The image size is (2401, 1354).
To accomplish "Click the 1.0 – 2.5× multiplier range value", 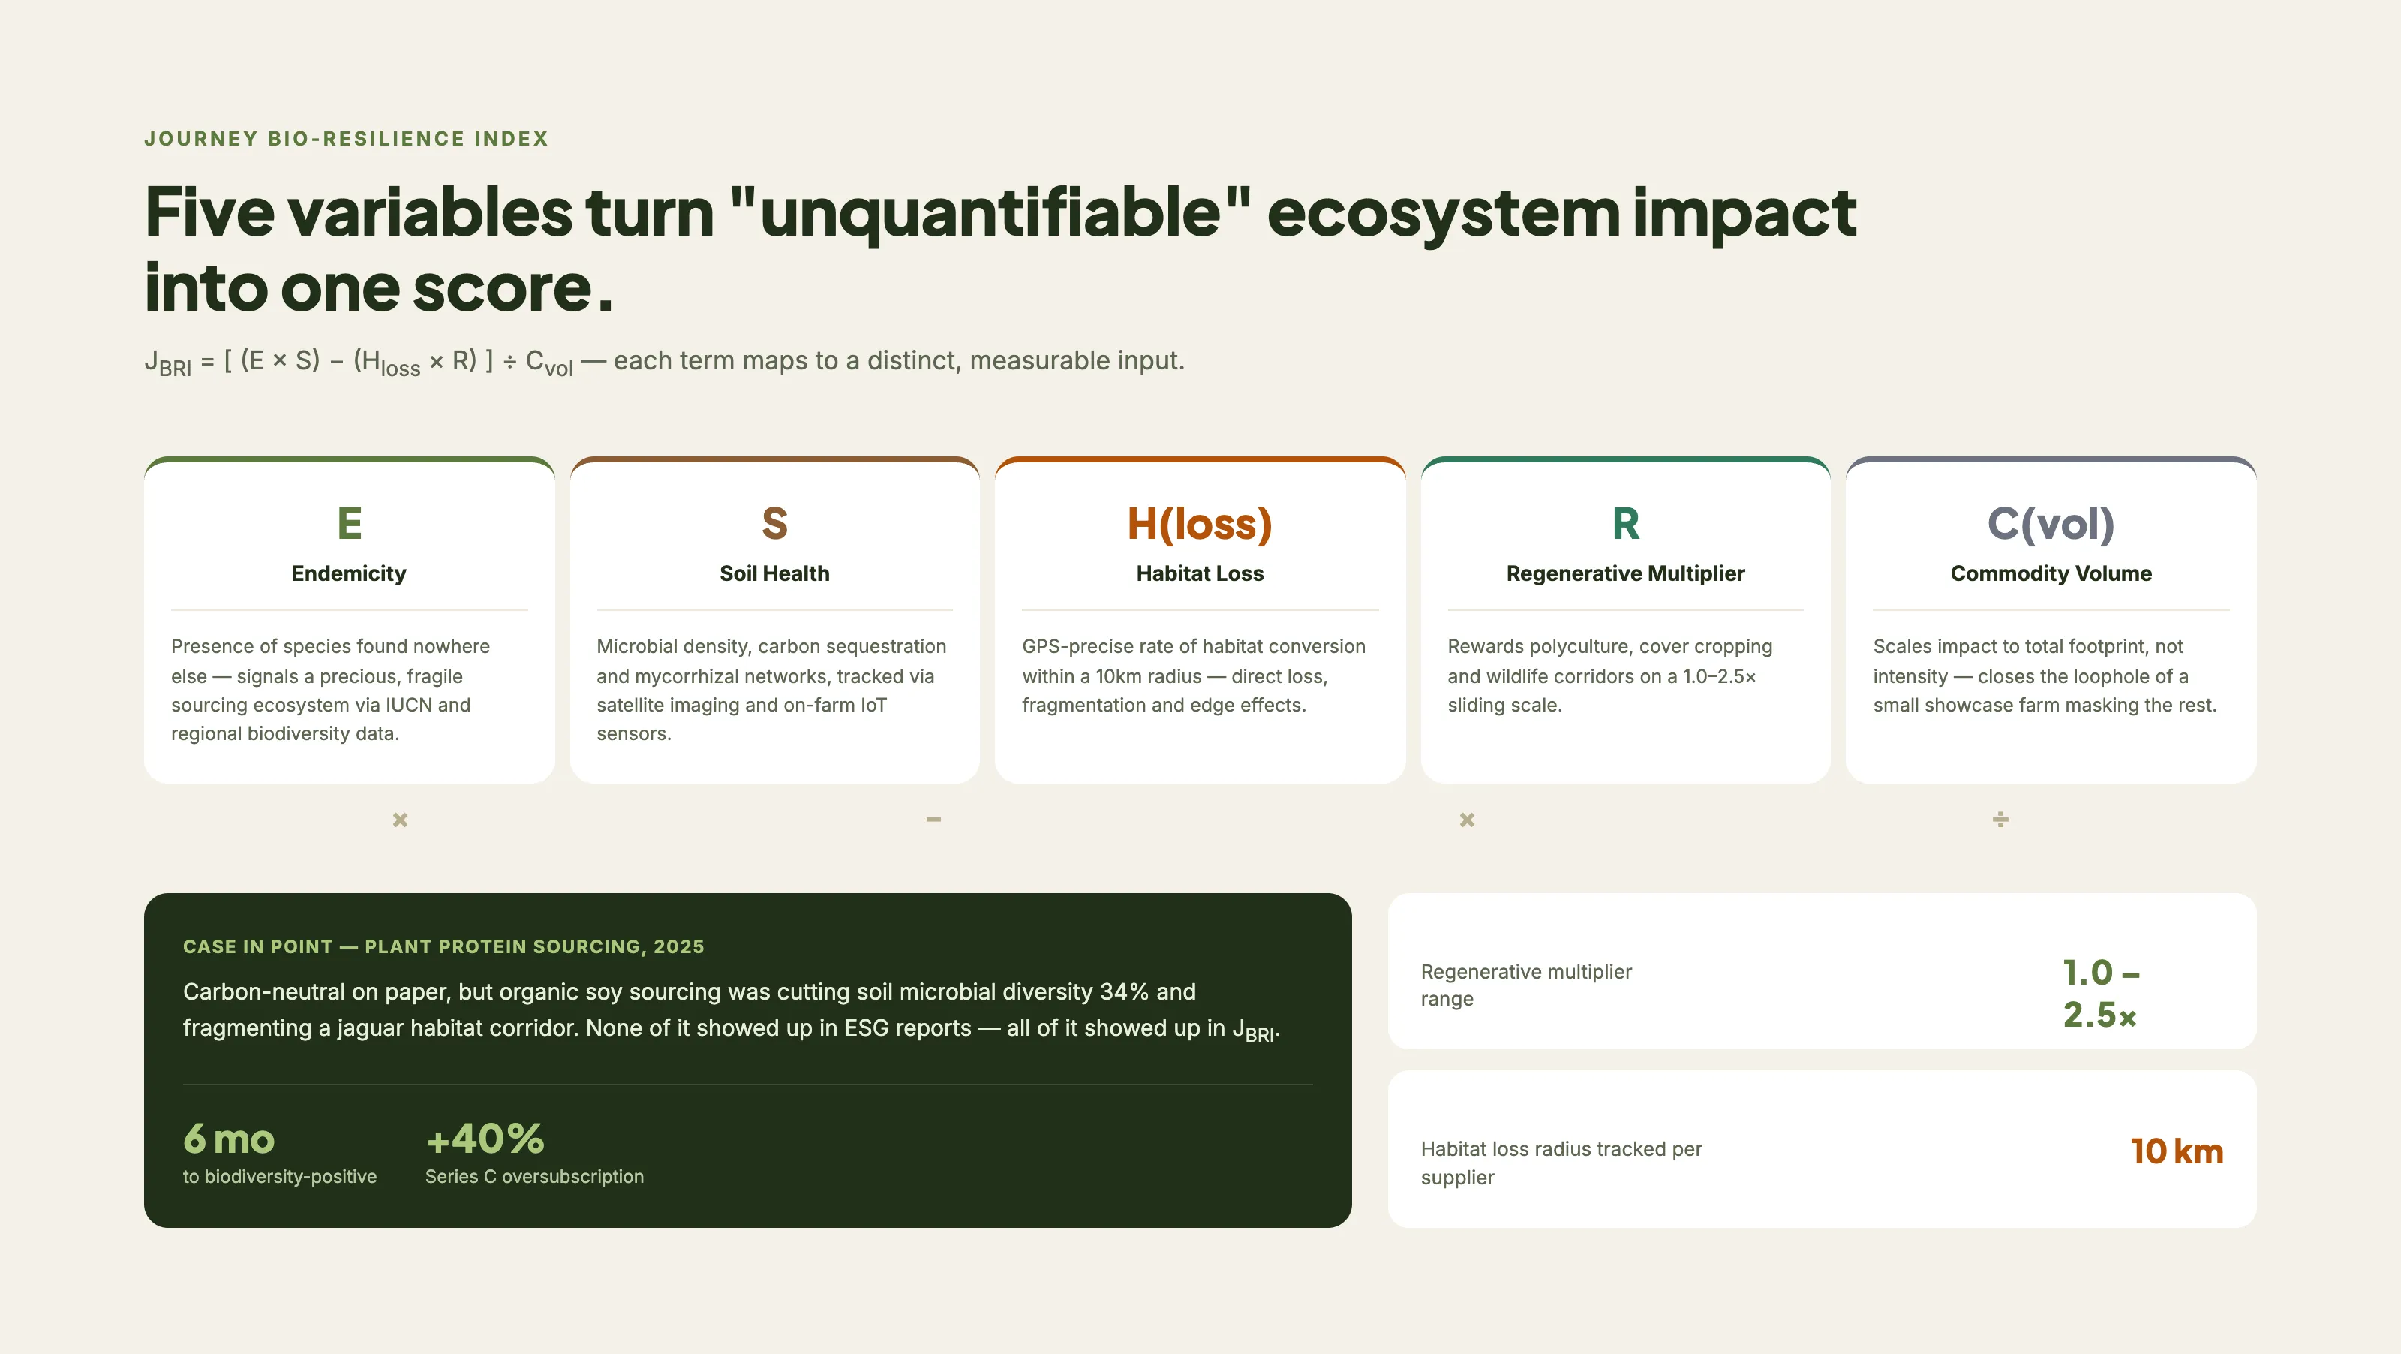I will tap(2101, 993).
